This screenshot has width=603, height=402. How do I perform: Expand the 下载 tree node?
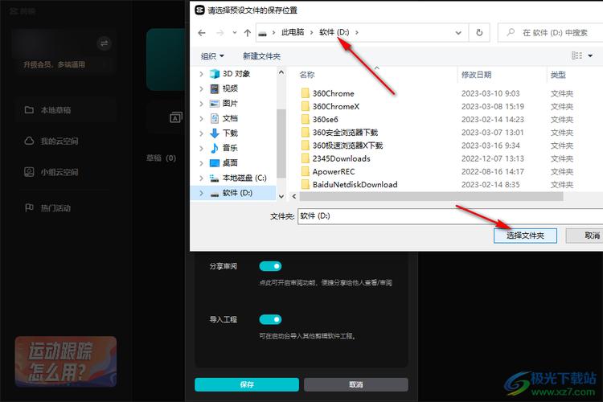tap(201, 133)
